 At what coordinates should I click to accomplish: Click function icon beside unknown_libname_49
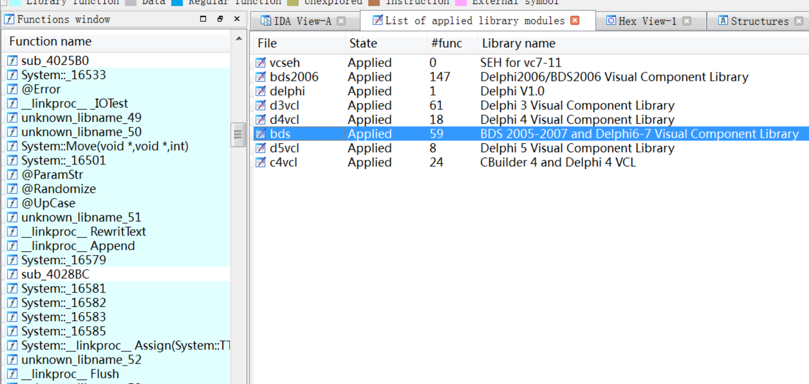pyautogui.click(x=12, y=118)
